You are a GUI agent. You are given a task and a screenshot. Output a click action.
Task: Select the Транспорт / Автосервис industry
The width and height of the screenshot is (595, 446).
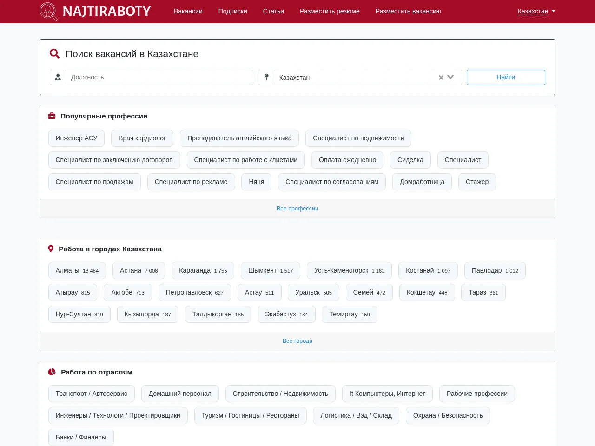(92, 394)
